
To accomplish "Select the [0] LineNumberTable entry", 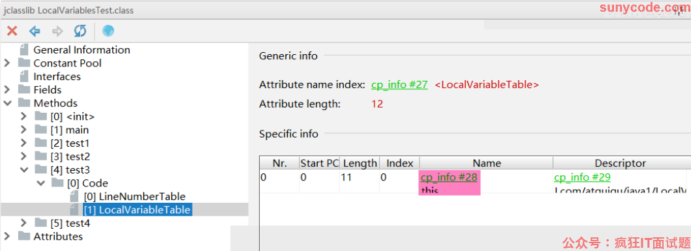I will point(134,196).
